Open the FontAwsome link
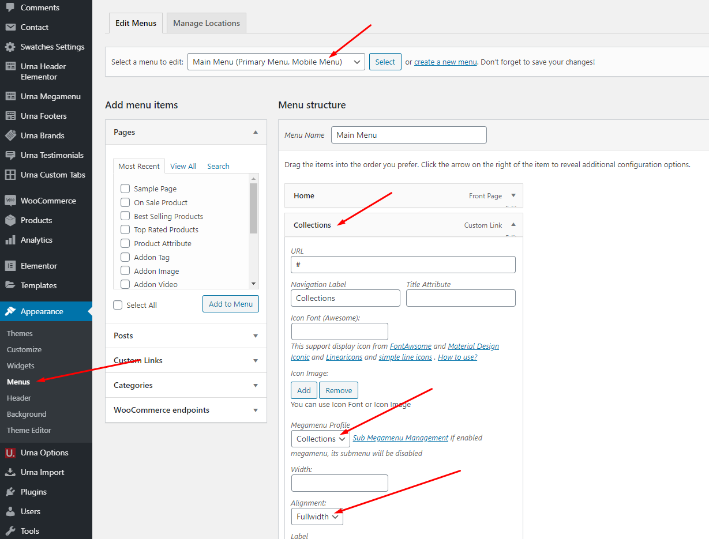 [x=411, y=346]
